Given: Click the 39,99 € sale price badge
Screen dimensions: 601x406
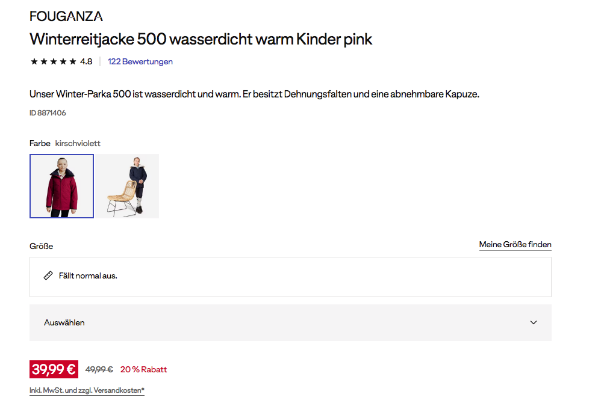Looking at the screenshot, I should pyautogui.click(x=54, y=369).
